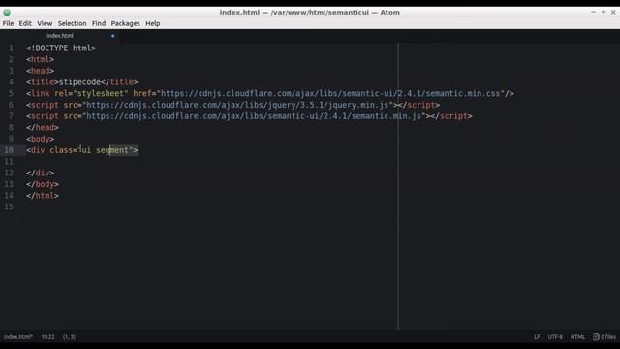Screen dimensions: 620x349
Task: Click the 10:22 cursor position indicator
Action: click(x=47, y=337)
